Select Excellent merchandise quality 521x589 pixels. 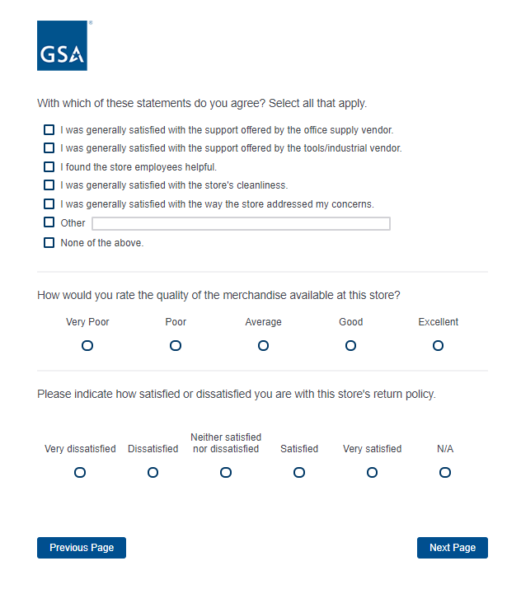439,346
